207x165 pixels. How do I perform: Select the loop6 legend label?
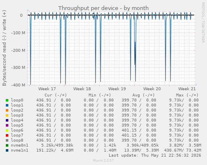pyautogui.click(x=17, y=130)
